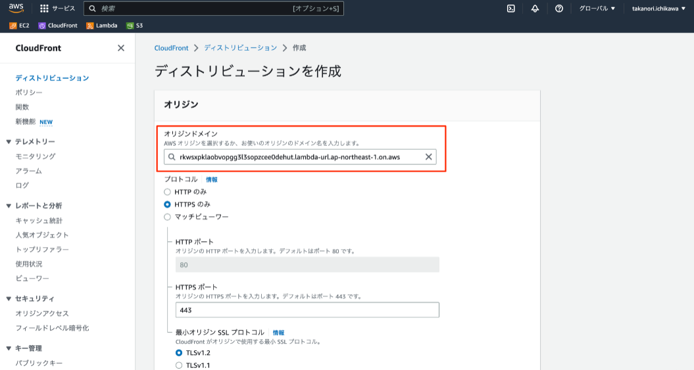Click the CloudFront breadcrumb link

coord(171,48)
